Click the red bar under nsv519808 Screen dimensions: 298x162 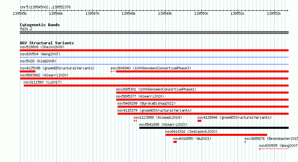coord(154,50)
